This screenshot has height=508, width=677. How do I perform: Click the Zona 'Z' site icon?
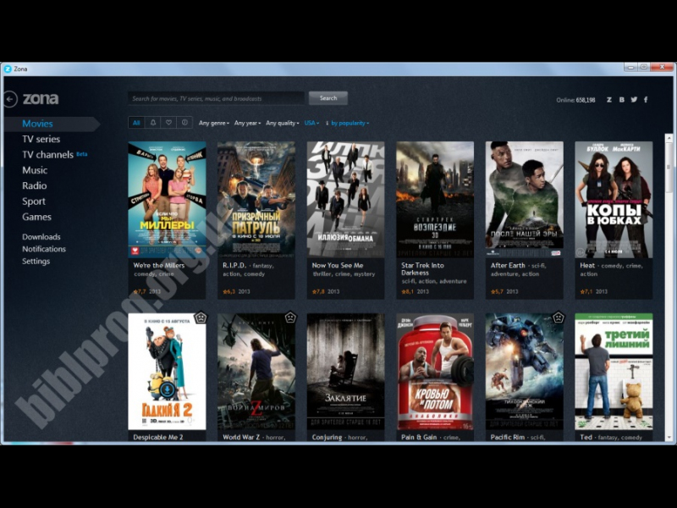pos(609,100)
